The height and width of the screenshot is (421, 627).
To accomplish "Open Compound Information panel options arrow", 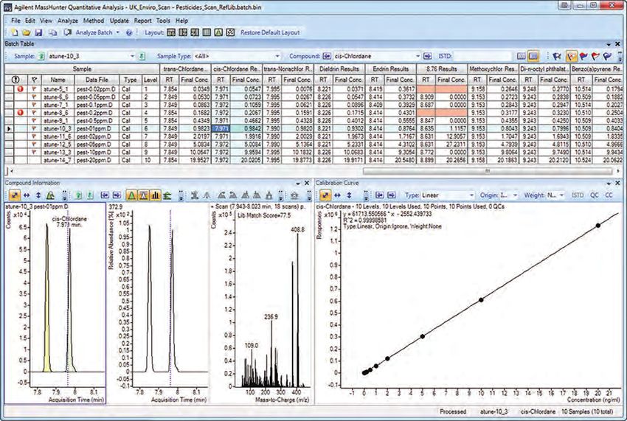I will [x=298, y=183].
